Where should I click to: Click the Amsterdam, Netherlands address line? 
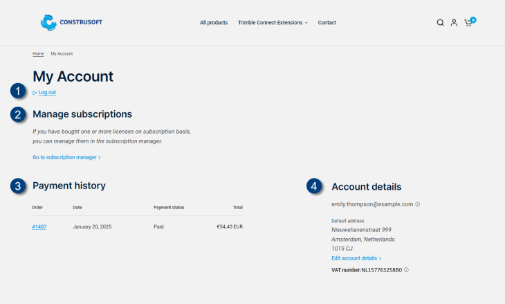pos(363,239)
